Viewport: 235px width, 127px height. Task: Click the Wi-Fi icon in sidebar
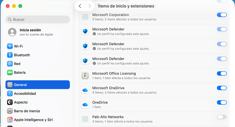click(x=10, y=46)
